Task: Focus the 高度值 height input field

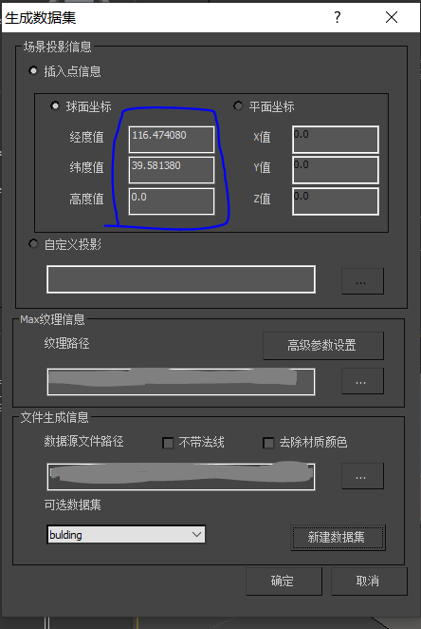Action: pyautogui.click(x=172, y=201)
